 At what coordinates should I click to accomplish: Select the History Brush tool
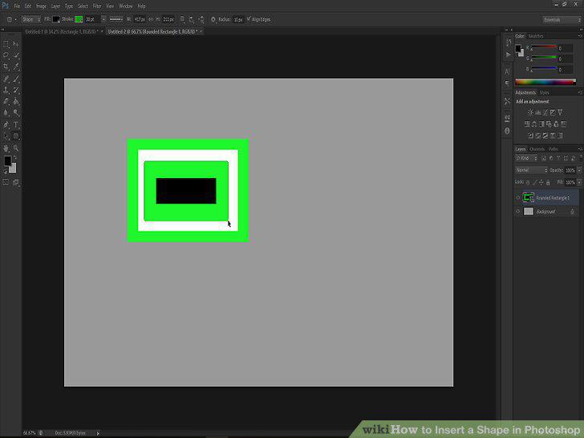click(16, 90)
